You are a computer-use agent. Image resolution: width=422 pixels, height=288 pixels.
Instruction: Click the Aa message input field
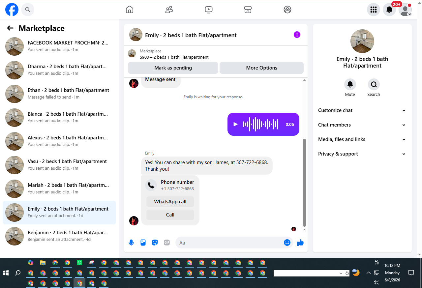point(230,243)
